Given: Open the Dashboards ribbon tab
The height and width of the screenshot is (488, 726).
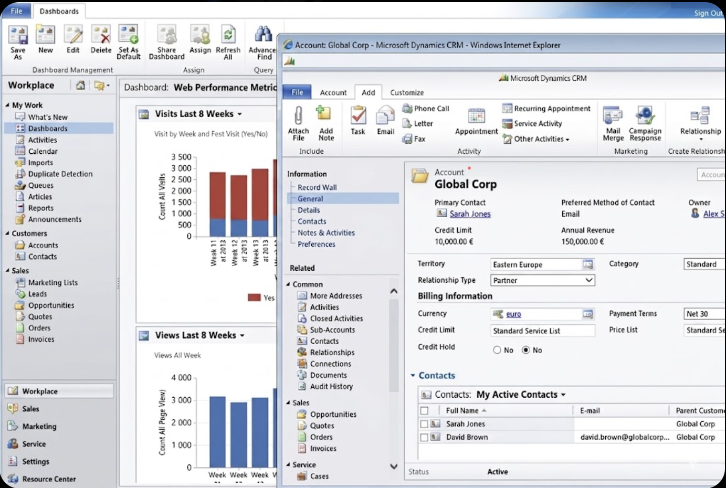Looking at the screenshot, I should click(x=59, y=11).
